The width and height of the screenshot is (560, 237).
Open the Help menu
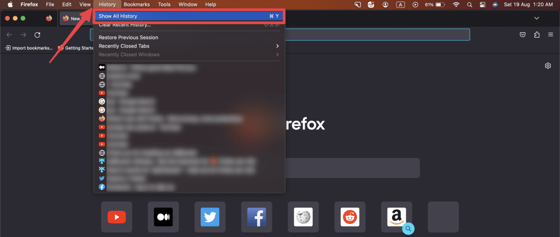pos(211,4)
